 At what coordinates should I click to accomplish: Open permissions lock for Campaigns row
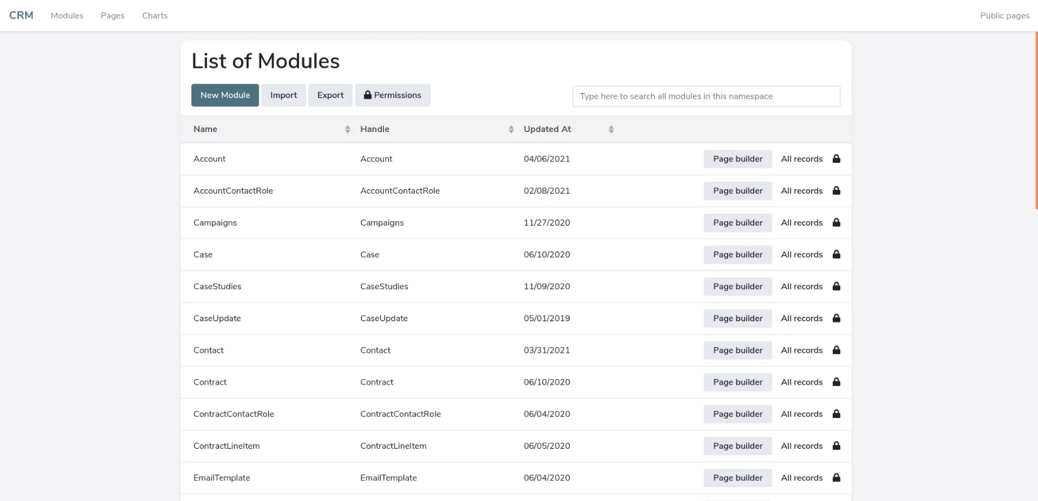(837, 223)
